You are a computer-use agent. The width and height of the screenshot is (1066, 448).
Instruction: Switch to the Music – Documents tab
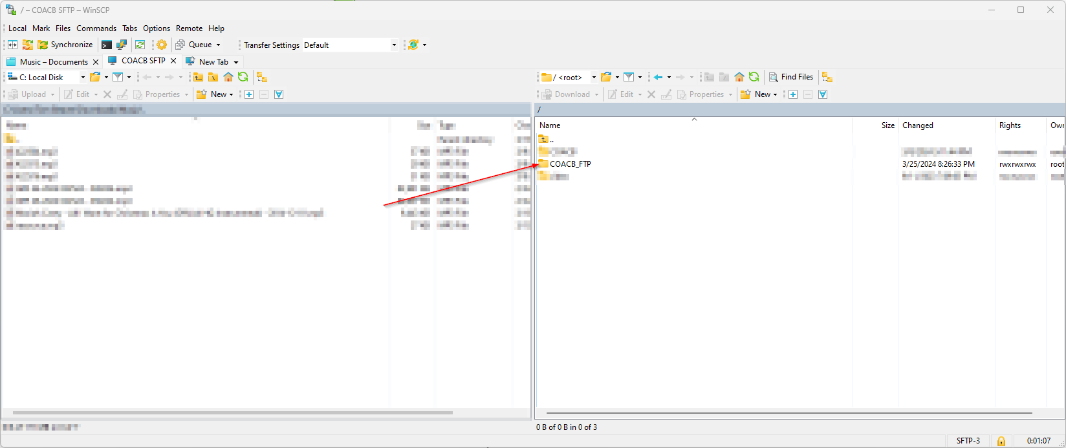pyautogui.click(x=53, y=61)
